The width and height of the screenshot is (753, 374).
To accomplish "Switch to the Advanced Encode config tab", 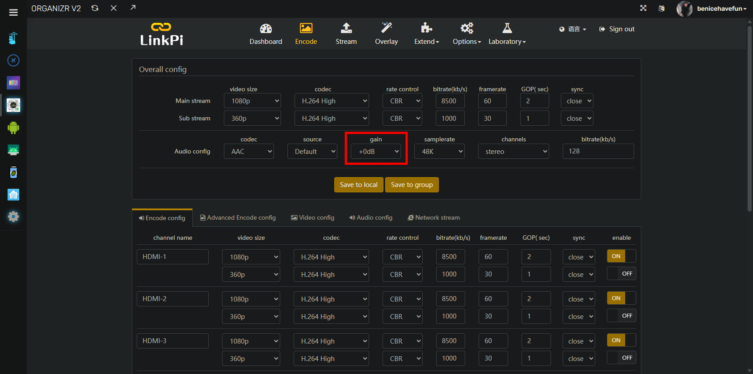I will pyautogui.click(x=238, y=218).
